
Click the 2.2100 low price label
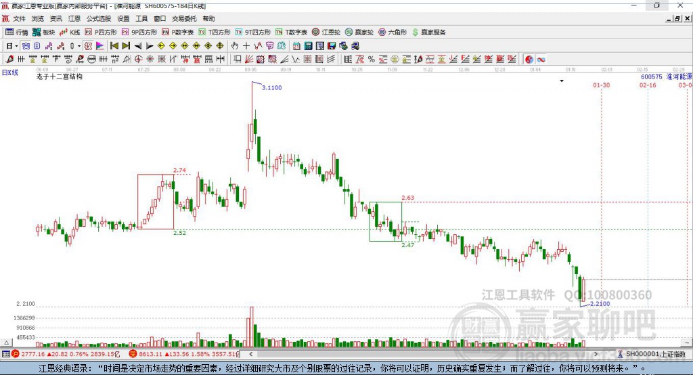(600, 303)
